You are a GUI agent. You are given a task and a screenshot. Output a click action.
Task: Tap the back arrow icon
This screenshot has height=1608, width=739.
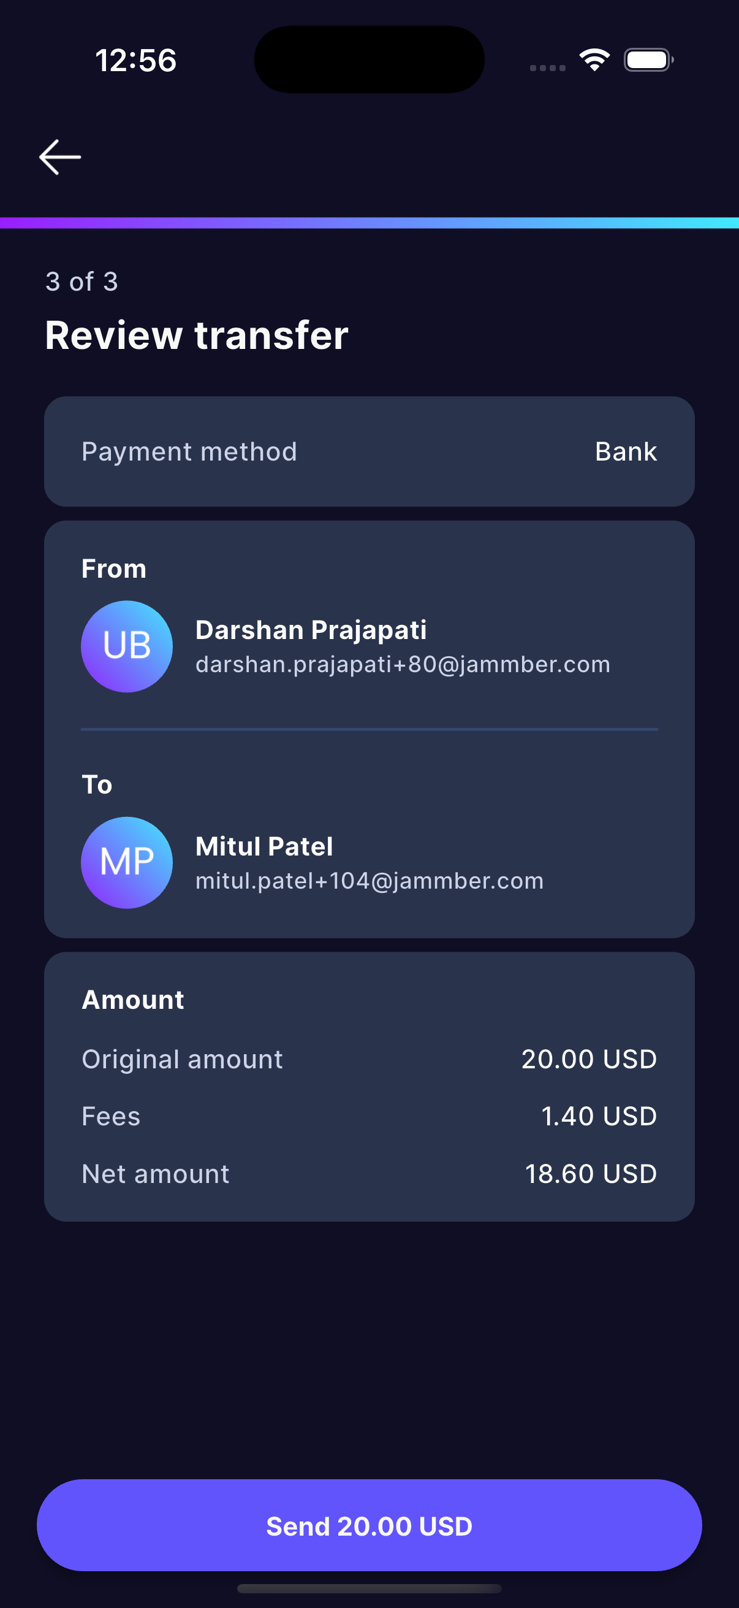tap(60, 156)
